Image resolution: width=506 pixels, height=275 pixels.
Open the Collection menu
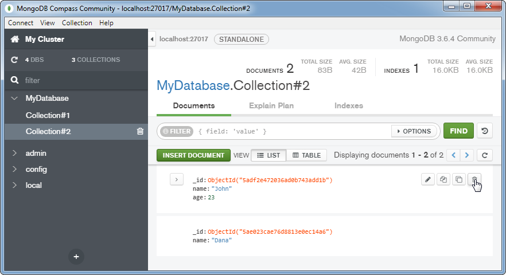tap(77, 23)
